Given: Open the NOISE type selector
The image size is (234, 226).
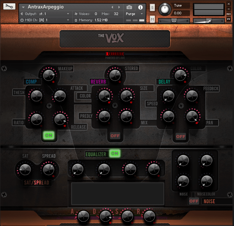Looking at the screenshot, I should (x=217, y=201).
